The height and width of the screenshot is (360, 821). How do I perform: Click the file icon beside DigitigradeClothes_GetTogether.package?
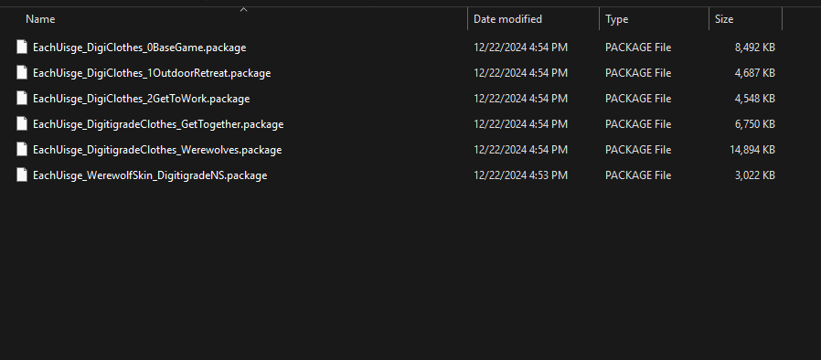21,124
